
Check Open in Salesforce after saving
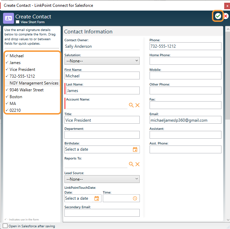5,226
